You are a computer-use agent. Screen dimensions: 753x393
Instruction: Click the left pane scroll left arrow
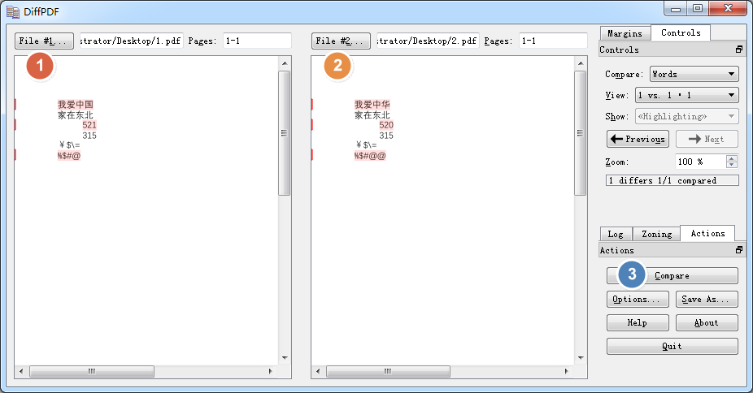pos(21,371)
